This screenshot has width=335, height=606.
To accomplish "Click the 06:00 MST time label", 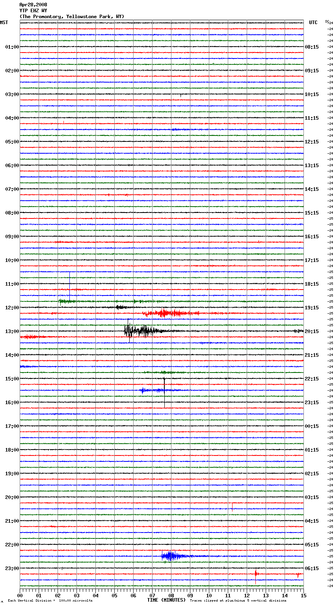I will point(12,166).
